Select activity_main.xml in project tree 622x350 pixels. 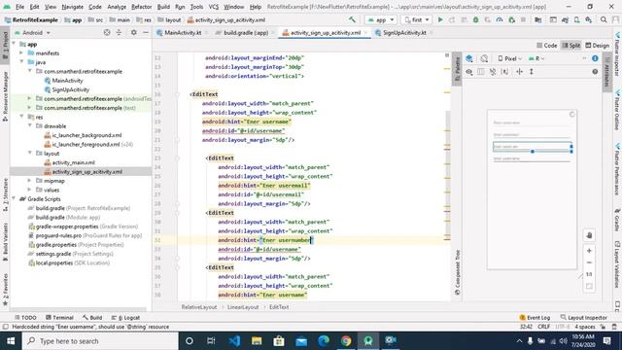pyautogui.click(x=74, y=162)
